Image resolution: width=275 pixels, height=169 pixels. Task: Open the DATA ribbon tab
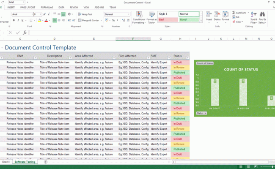(61, 7)
